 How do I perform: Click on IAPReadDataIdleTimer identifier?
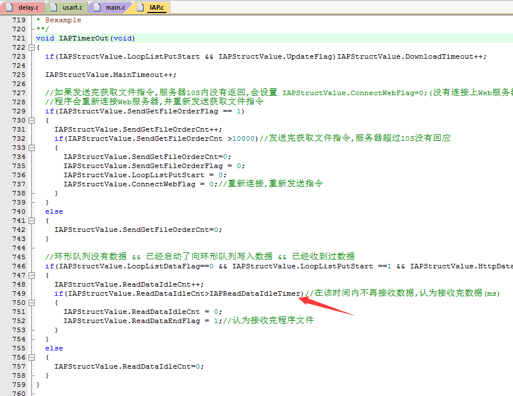[x=255, y=293]
